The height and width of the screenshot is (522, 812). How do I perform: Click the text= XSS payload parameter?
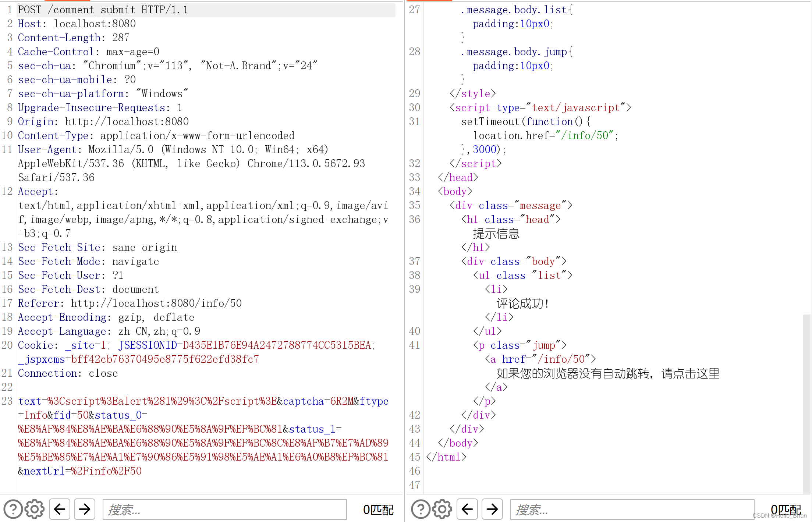pyautogui.click(x=147, y=401)
